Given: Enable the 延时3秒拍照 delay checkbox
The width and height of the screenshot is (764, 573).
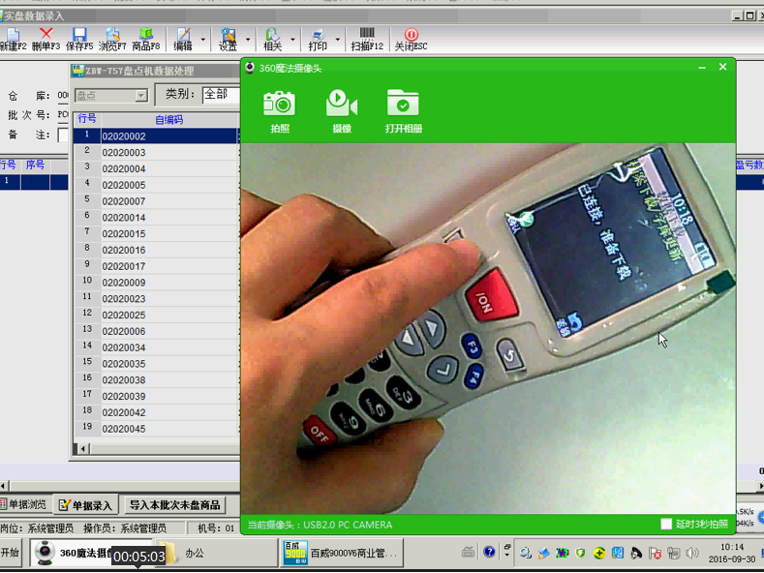Looking at the screenshot, I should [x=666, y=524].
